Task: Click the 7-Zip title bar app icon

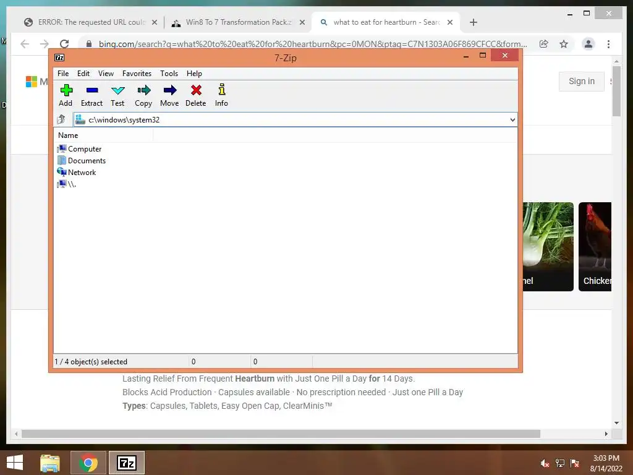Action: [59, 58]
